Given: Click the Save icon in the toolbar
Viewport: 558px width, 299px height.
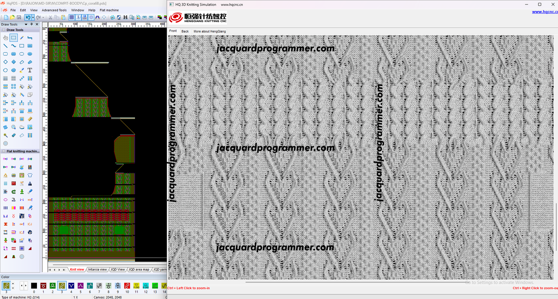Looking at the screenshot, I should click(x=19, y=17).
